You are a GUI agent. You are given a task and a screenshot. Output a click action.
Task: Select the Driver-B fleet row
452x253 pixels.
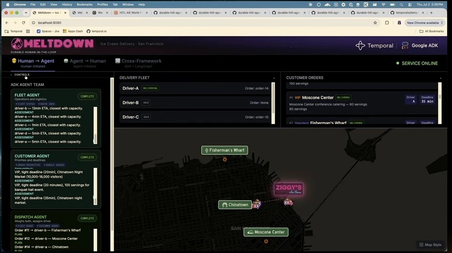click(x=196, y=103)
